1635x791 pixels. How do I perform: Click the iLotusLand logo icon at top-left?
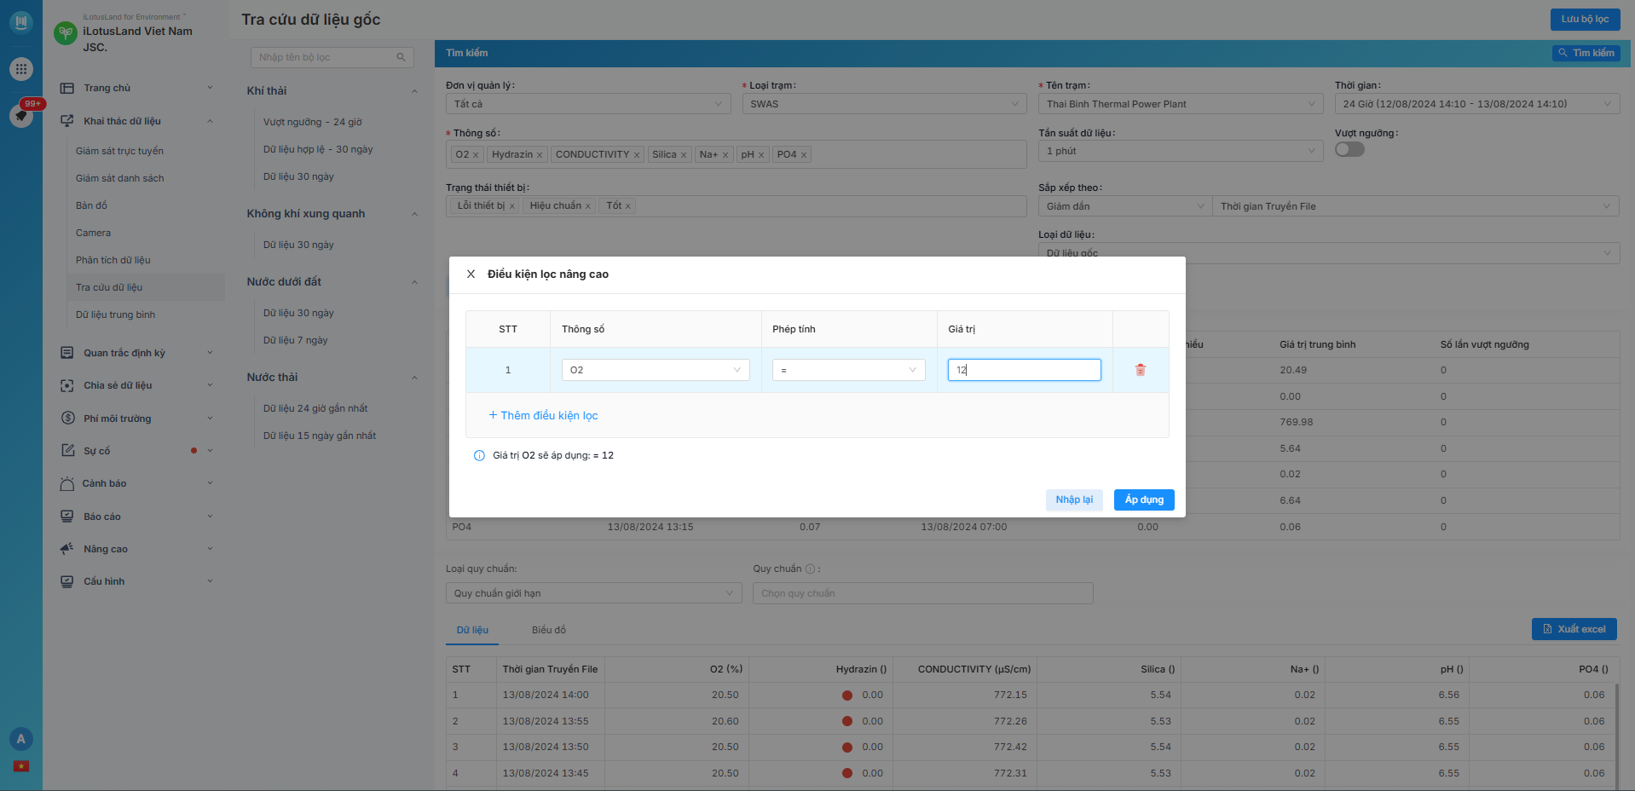tap(21, 21)
